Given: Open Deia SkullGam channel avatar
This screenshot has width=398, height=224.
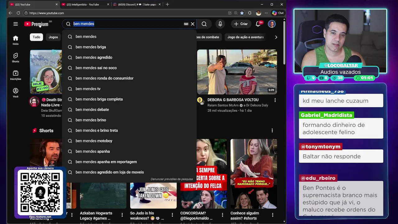Looking at the screenshot, I should click(x=34, y=102).
